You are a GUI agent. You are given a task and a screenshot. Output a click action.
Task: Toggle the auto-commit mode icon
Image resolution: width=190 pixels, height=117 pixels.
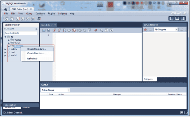(89, 30)
